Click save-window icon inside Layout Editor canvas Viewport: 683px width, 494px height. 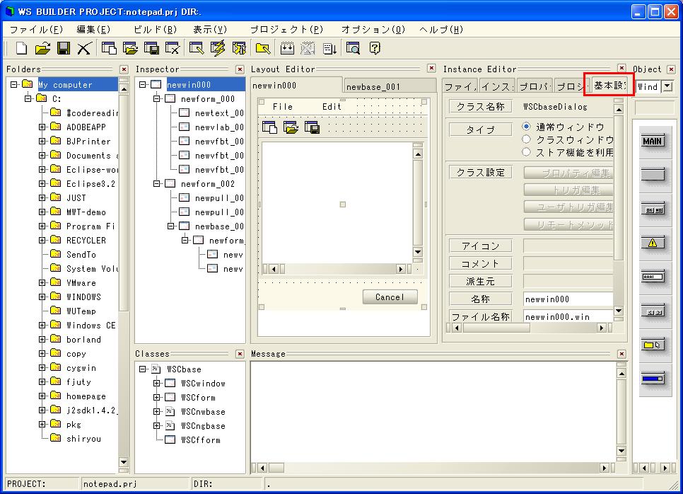tap(312, 127)
